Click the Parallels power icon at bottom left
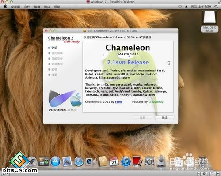 coord(4,174)
